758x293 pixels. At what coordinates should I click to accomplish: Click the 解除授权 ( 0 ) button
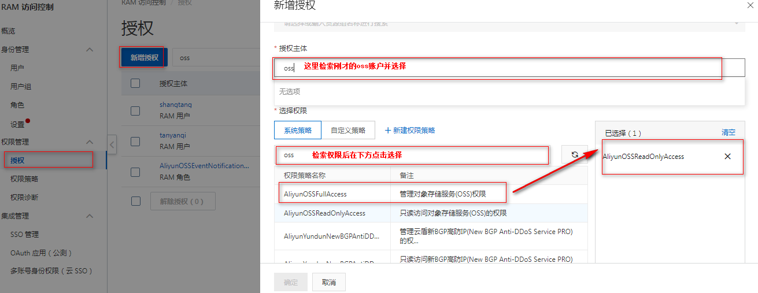pyautogui.click(x=183, y=201)
